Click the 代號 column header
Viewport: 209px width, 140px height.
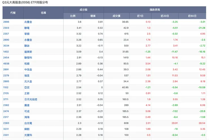[x=13, y=13]
